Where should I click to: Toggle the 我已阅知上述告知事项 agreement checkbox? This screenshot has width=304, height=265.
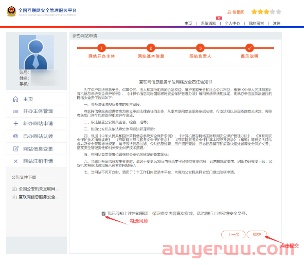[103, 214]
